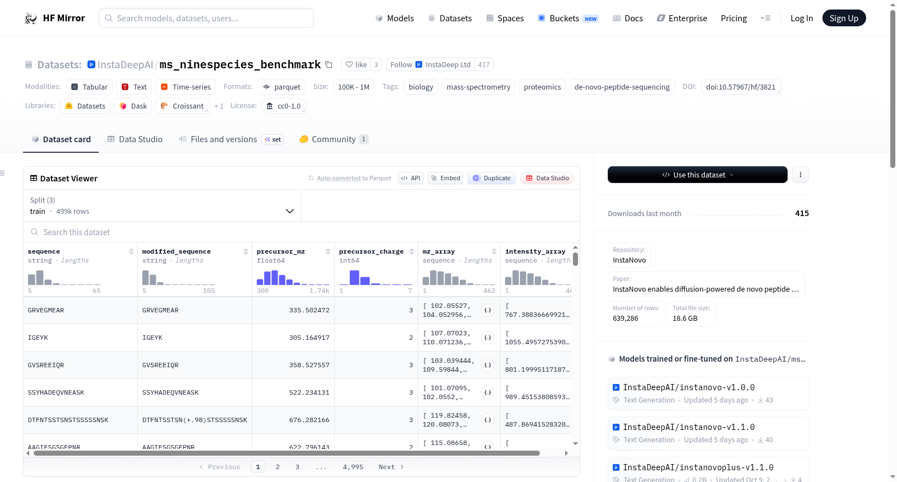The height and width of the screenshot is (482, 897).
Task: Expand the mz_array cell starting with 119.82458
Action: tap(488, 420)
